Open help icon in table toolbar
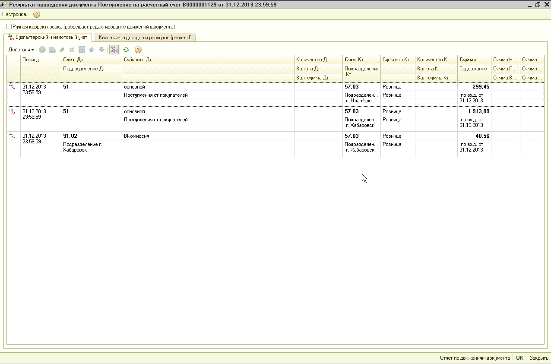 (x=138, y=50)
